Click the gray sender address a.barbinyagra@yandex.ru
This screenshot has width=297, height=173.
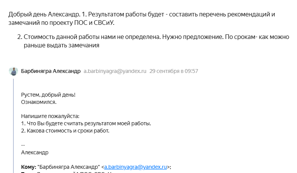point(115,71)
